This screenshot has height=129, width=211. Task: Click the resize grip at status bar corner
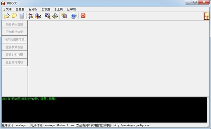coord(208,125)
